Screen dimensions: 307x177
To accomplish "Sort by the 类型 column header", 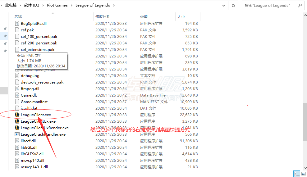I will tap(144, 17).
